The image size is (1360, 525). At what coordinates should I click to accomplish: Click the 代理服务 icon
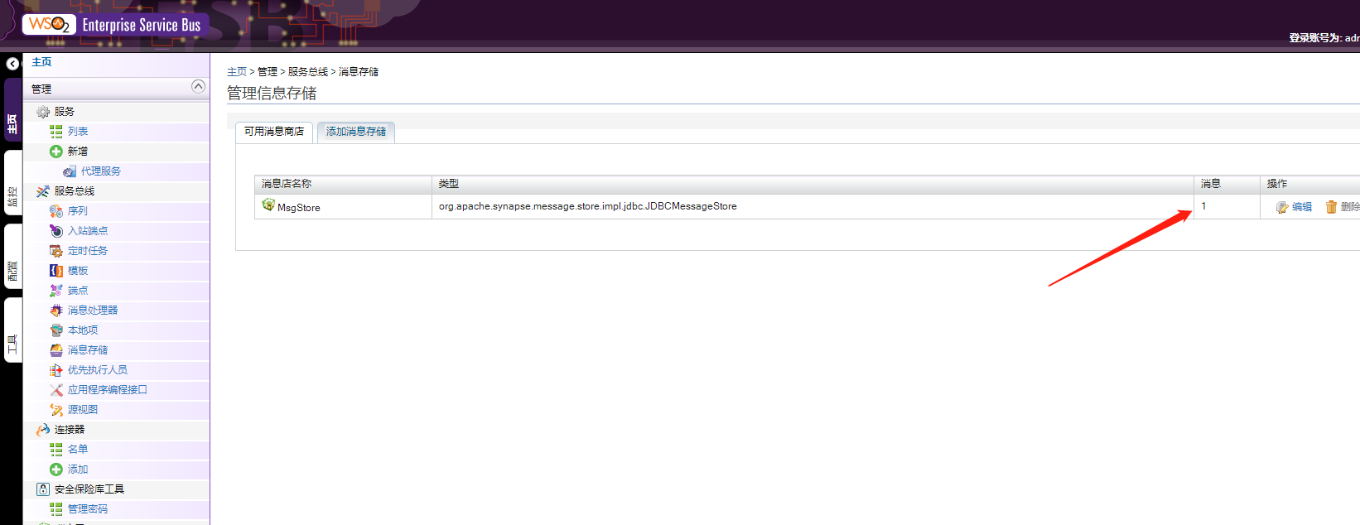click(70, 171)
